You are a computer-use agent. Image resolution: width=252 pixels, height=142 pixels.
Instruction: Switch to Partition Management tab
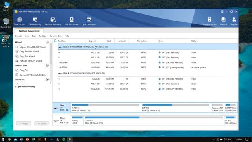click(29, 31)
